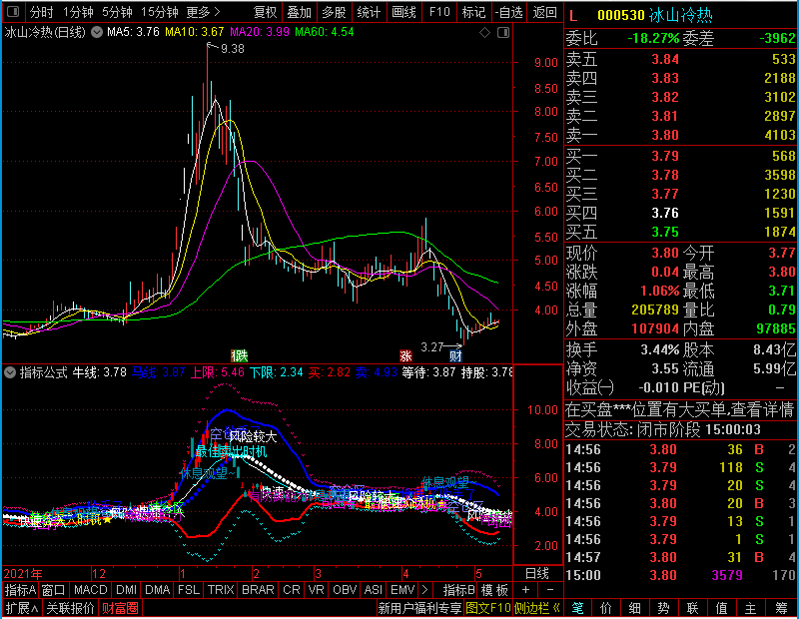Select the 5分钟 period
Viewport: 799px width, 619px height.
117,12
